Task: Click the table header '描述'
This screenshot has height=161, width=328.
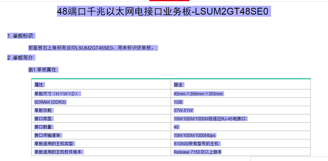Action: (x=178, y=85)
